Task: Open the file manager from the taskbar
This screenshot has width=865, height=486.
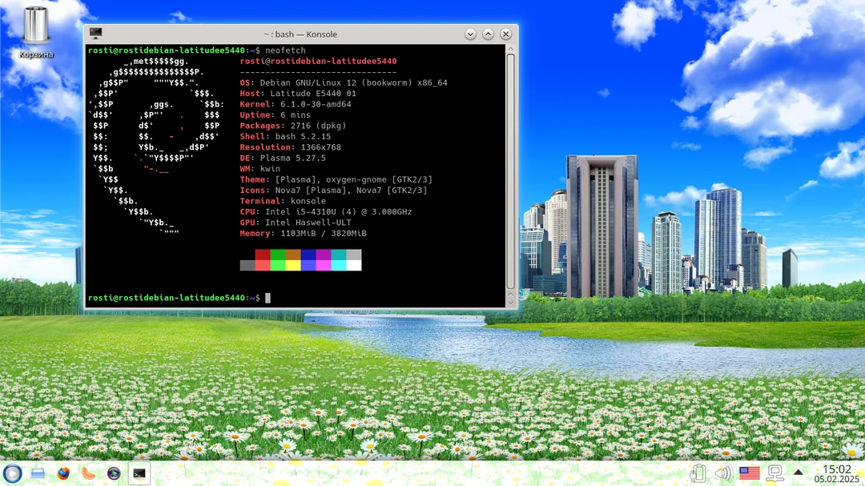Action: (38, 473)
